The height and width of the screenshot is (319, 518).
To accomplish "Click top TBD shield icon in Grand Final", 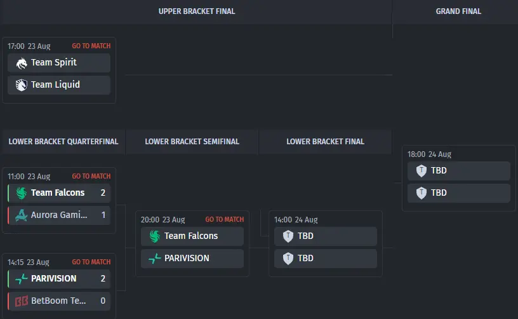I will click(422, 171).
